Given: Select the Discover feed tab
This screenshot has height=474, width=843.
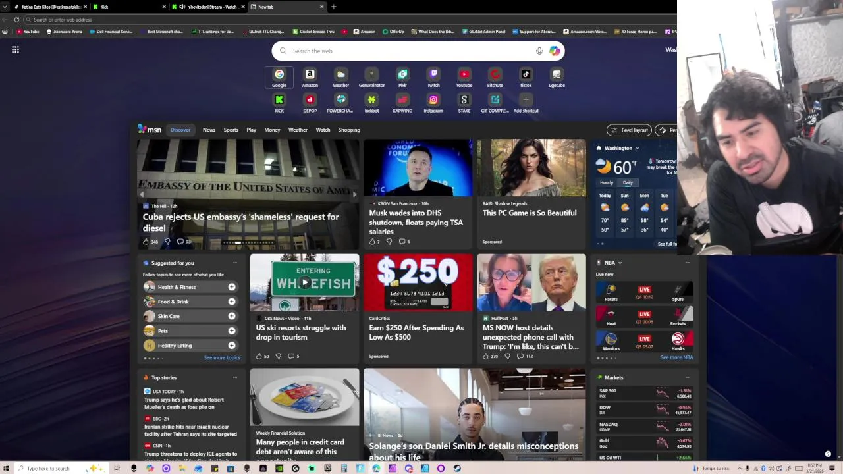Looking at the screenshot, I should 180,130.
